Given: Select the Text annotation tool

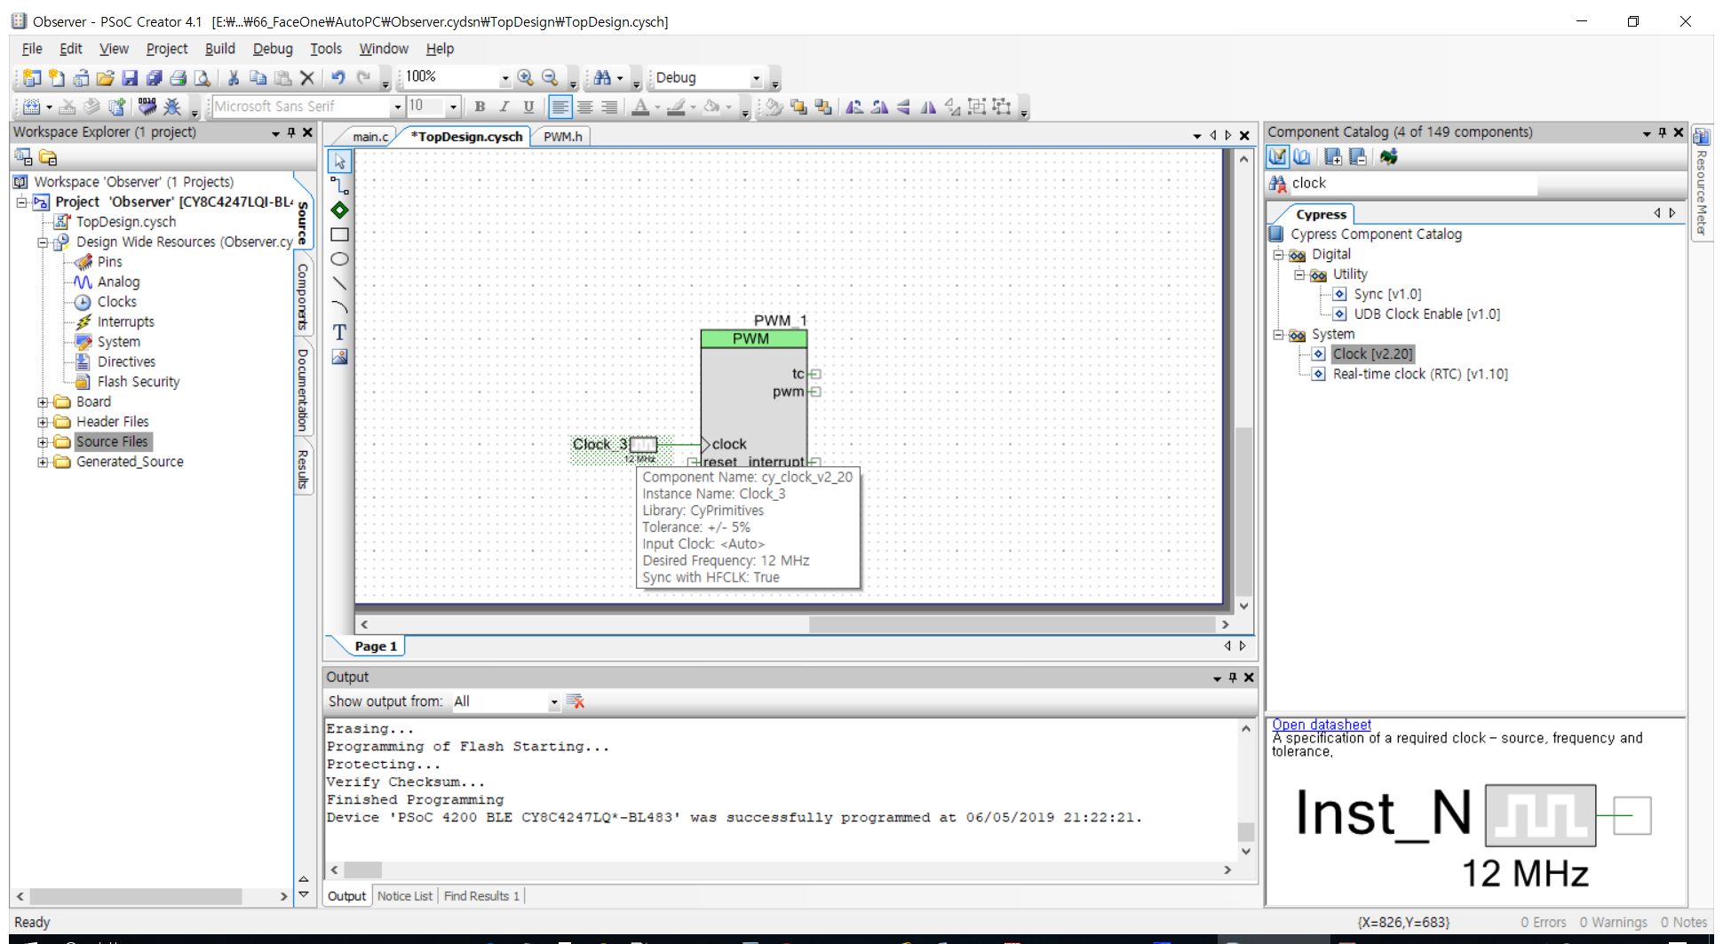Looking at the screenshot, I should click(x=339, y=332).
